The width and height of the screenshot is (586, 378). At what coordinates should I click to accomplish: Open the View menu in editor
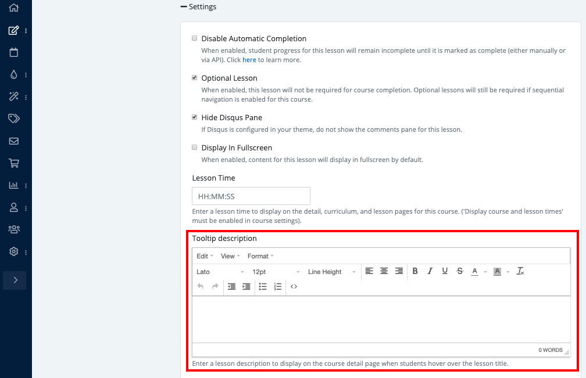coord(230,256)
